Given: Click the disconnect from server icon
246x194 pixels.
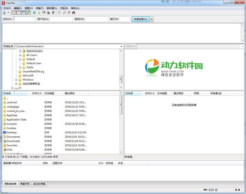Looking at the screenshot, I should [x=48, y=13].
